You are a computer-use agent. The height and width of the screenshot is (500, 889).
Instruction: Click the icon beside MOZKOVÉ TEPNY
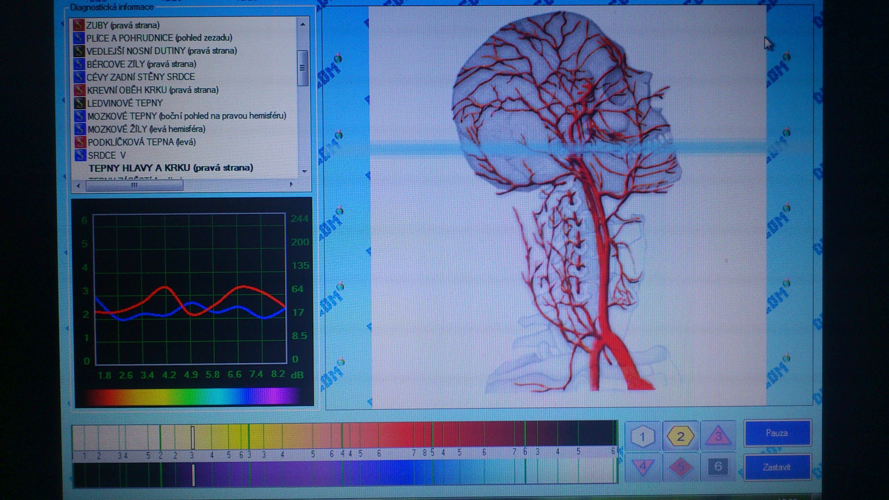click(x=80, y=116)
